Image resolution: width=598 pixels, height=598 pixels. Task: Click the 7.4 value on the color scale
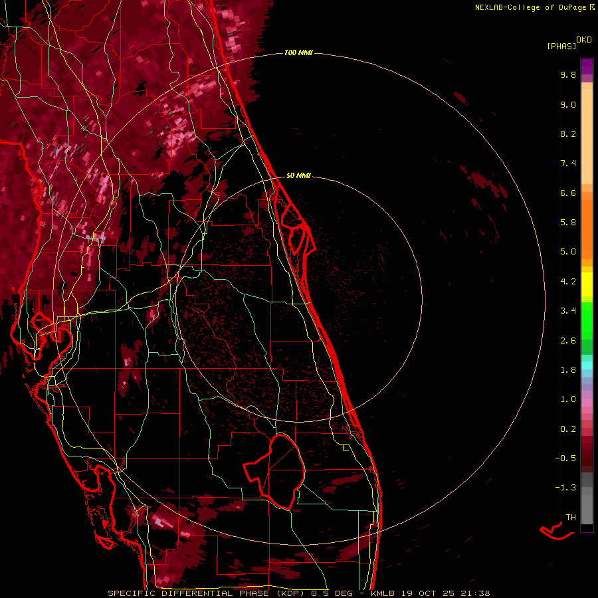coord(568,163)
